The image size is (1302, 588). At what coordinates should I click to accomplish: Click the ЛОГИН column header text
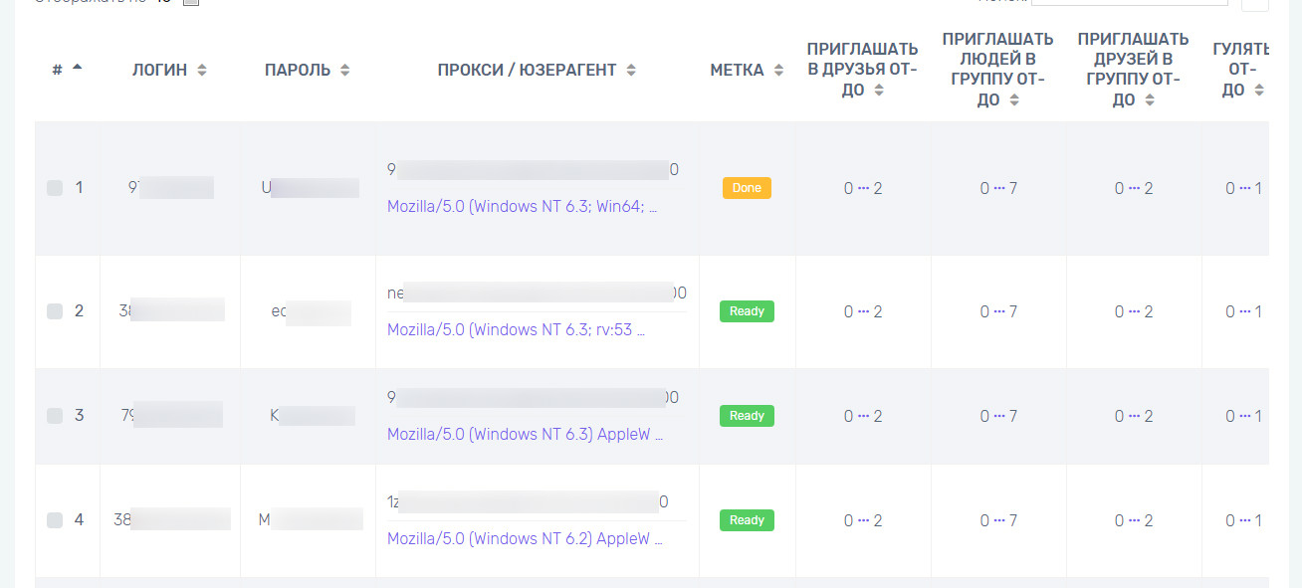point(159,71)
